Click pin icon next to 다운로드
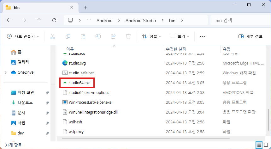Image resolution: width=271 pixels, height=149 pixels. tap(47, 103)
